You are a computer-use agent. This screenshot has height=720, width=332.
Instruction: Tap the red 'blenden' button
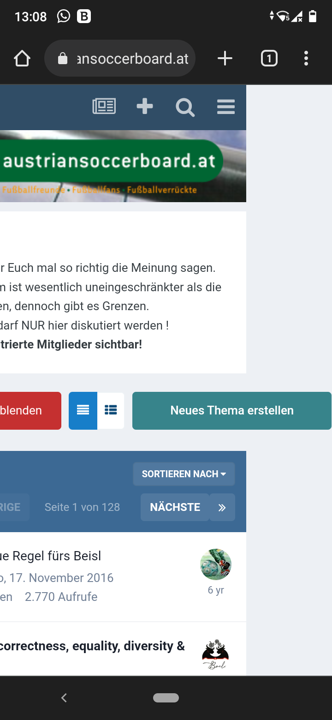point(30,410)
